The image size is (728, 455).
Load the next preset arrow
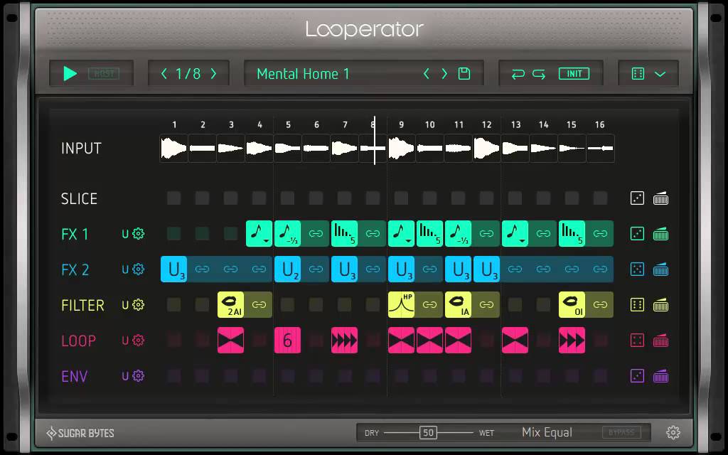pyautogui.click(x=444, y=73)
